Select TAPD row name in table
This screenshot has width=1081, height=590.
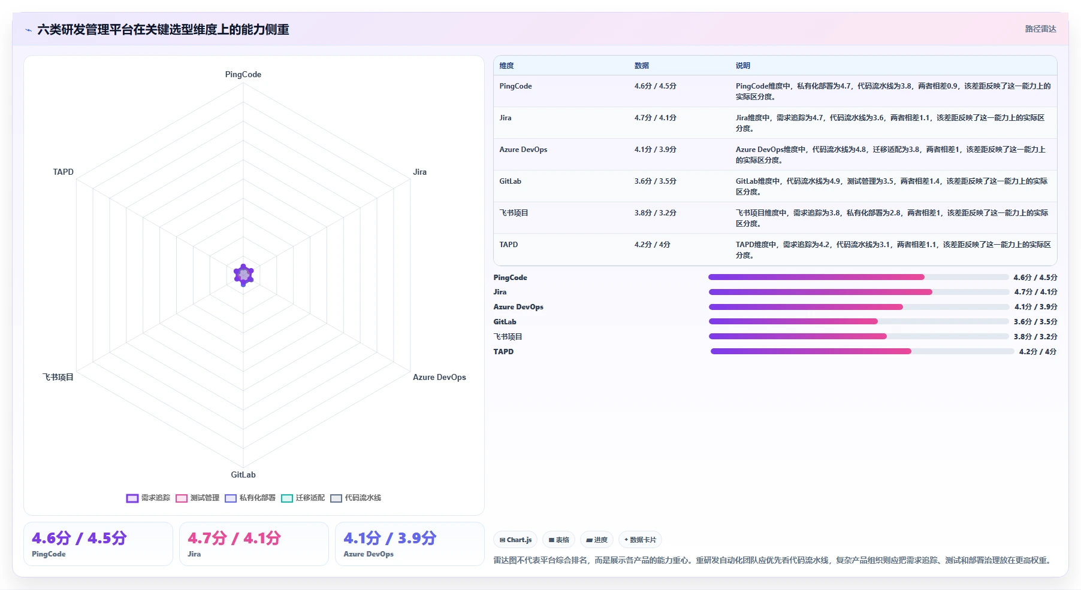coord(508,245)
